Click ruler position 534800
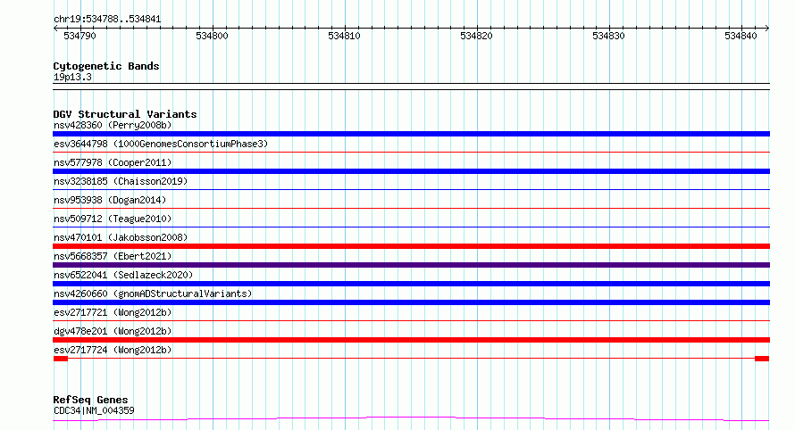This screenshot has width=795, height=430. click(x=212, y=36)
